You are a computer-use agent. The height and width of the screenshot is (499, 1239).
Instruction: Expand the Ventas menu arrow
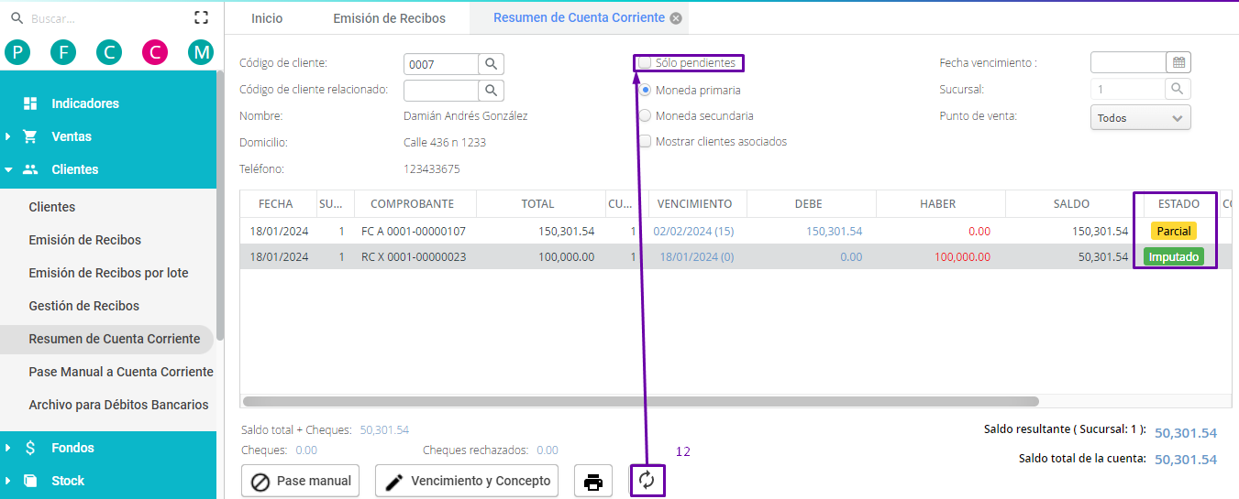[x=8, y=136]
